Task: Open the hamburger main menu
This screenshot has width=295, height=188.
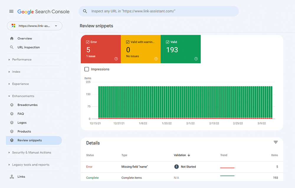Action: [x=11, y=11]
